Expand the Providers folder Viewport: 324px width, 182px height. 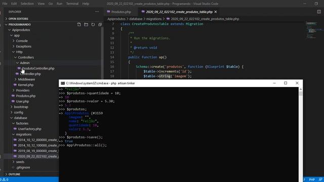point(22,90)
